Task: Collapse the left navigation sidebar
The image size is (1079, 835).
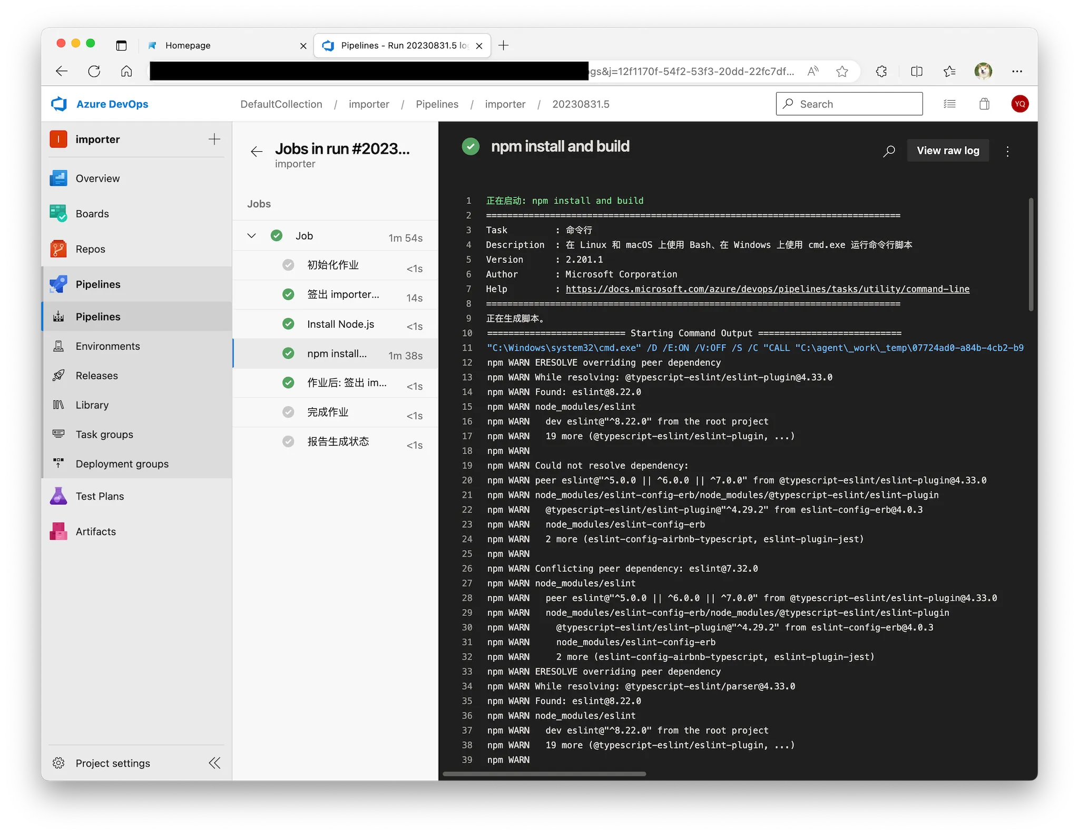Action: [x=214, y=763]
